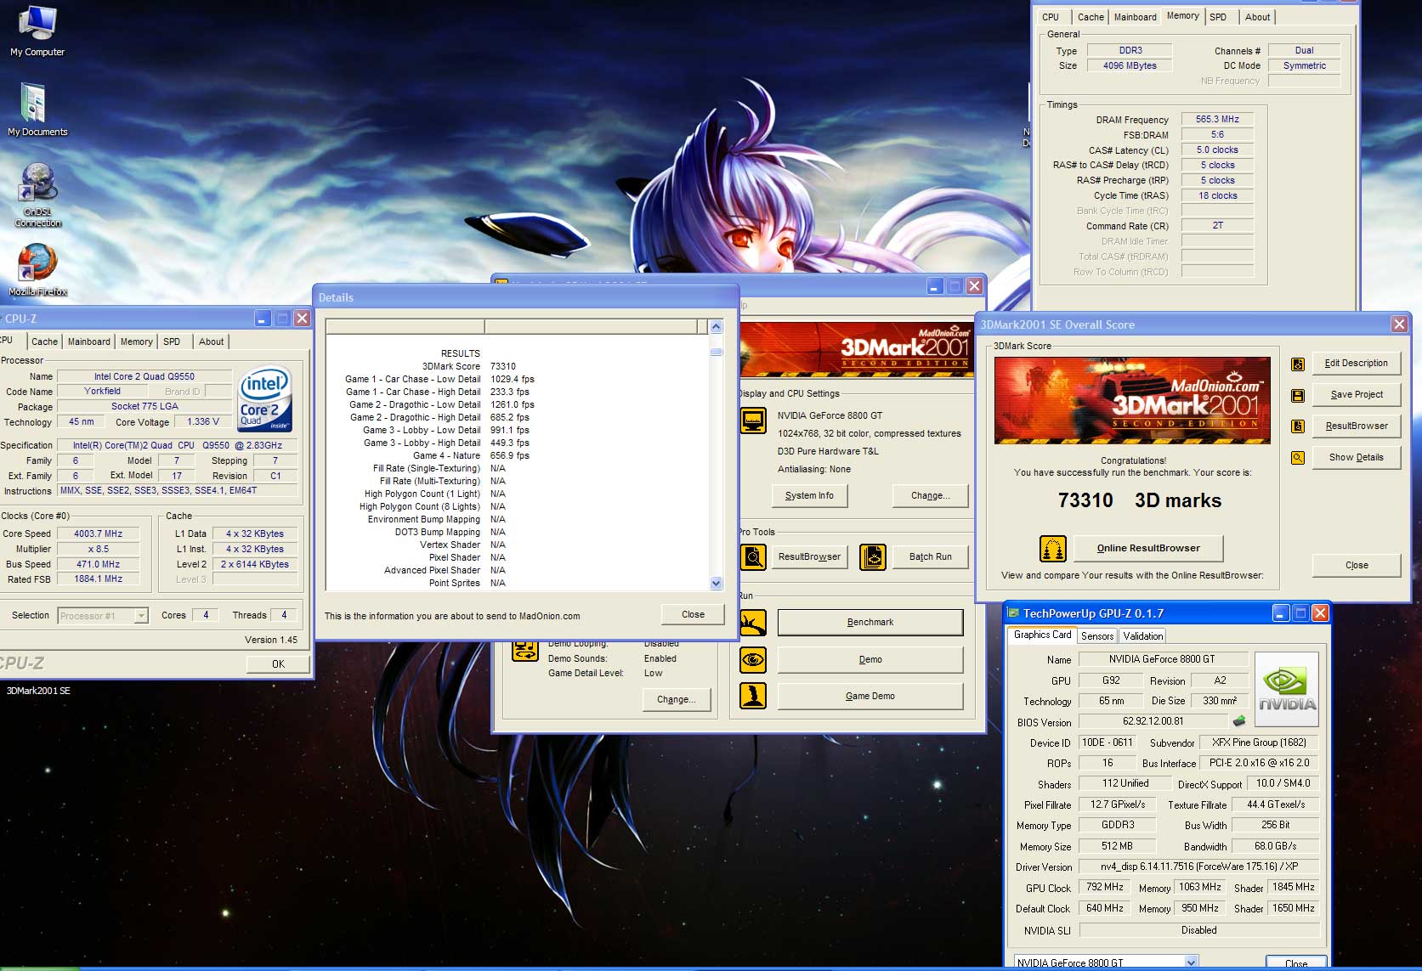Click the Save Project floppy icon
Viewport: 1422px width, 971px height.
(x=1298, y=395)
